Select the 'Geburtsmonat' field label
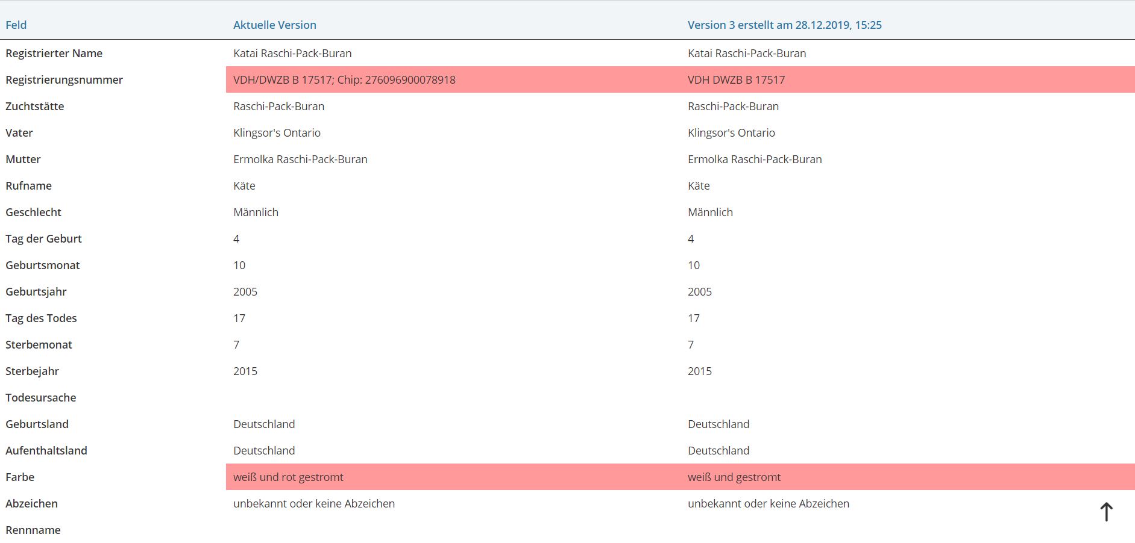The height and width of the screenshot is (543, 1135). pyautogui.click(x=43, y=265)
